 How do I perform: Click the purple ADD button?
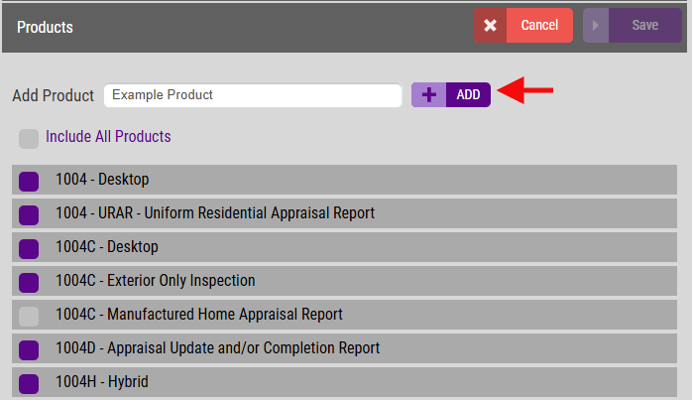click(451, 94)
